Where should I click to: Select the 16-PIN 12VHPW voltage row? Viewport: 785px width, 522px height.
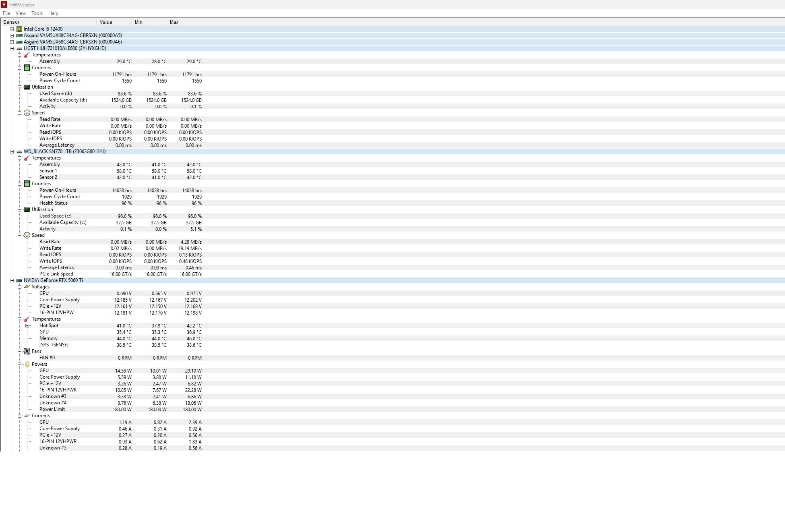click(392, 313)
